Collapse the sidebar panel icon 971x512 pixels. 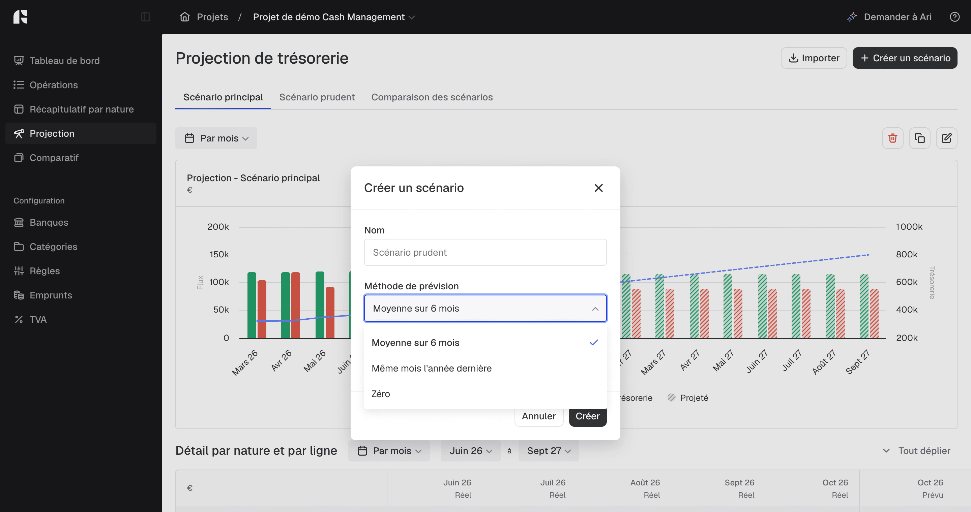click(146, 17)
